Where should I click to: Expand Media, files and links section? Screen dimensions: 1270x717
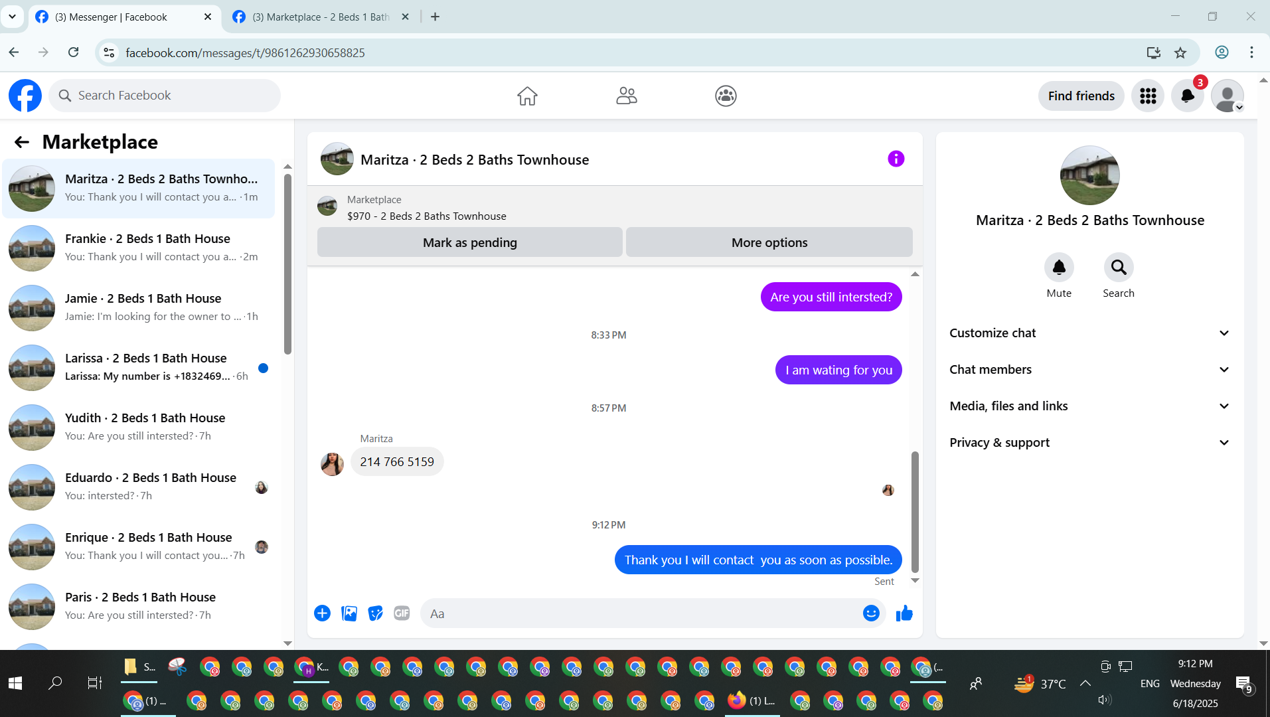click(1089, 406)
